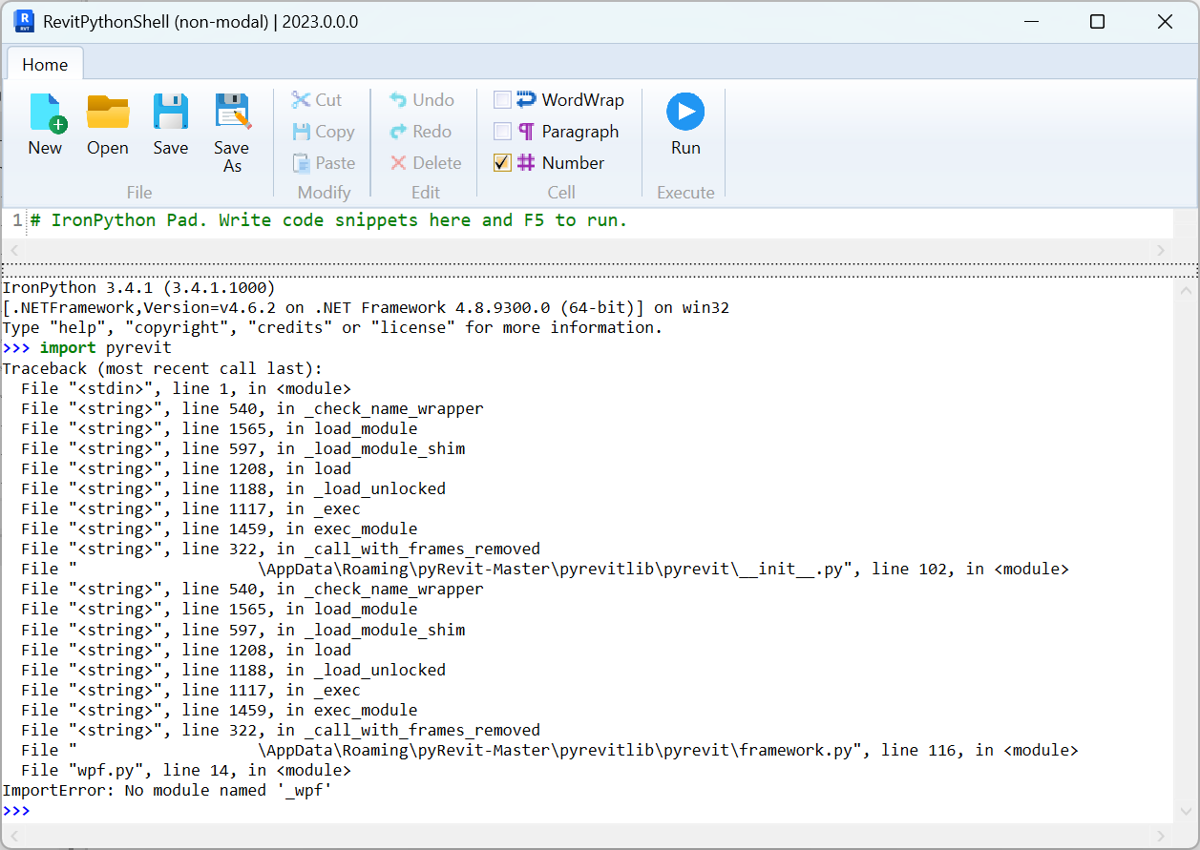Click the 'Type "help", "copyright"' info line
The image size is (1200, 850).
point(331,327)
